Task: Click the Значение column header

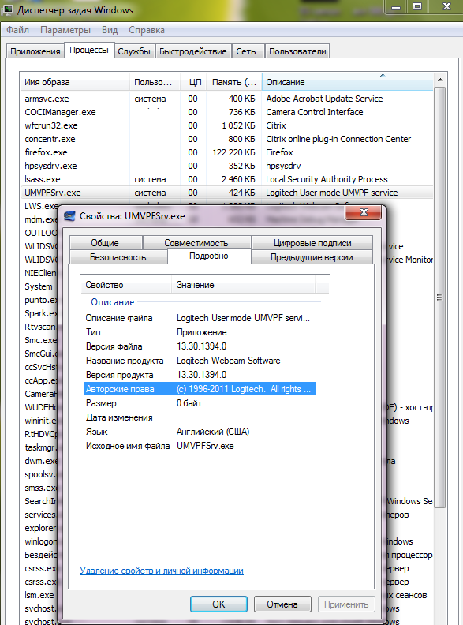Action: pos(244,285)
